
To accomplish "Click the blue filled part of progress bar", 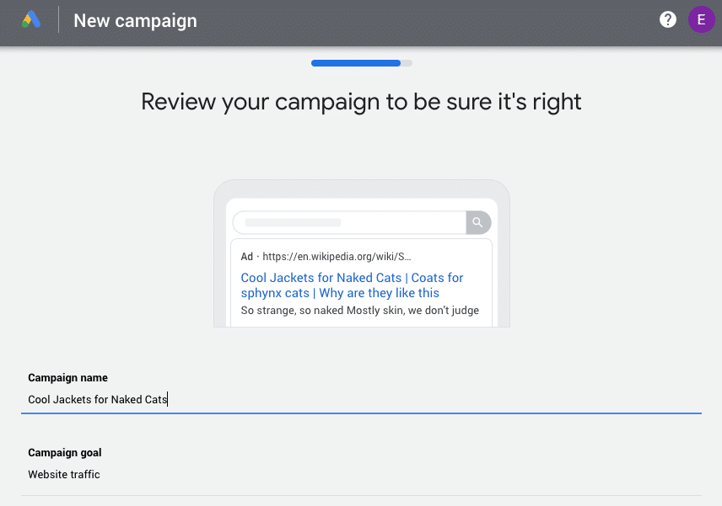I will coord(355,62).
